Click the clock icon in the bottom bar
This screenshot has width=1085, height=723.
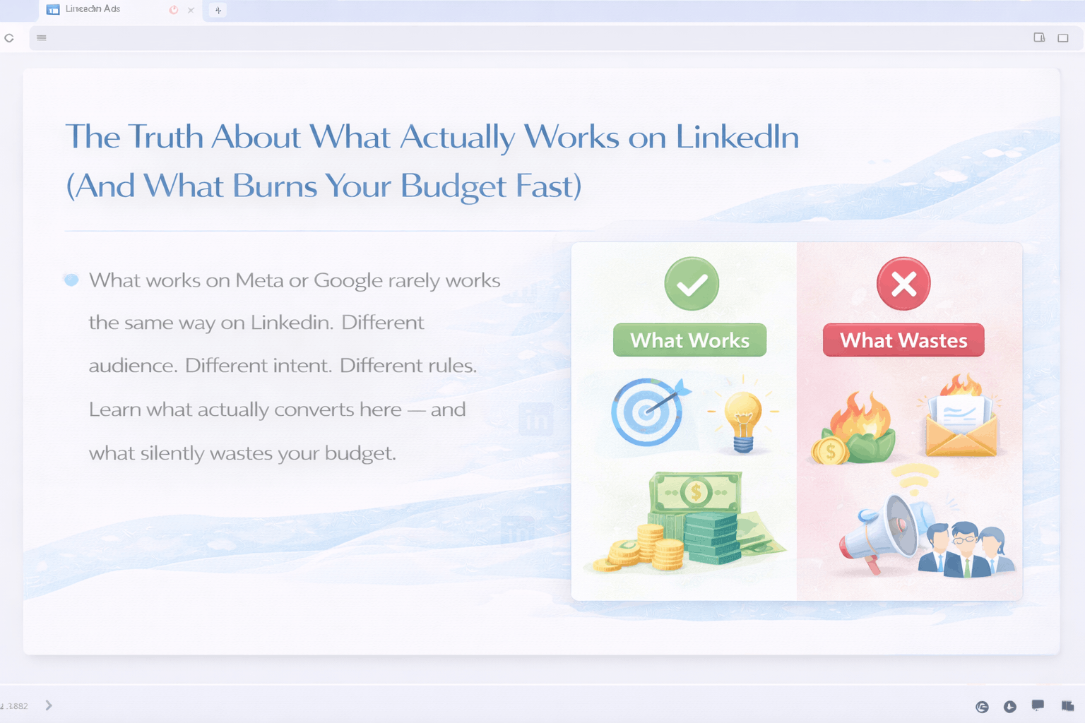pyautogui.click(x=1010, y=707)
